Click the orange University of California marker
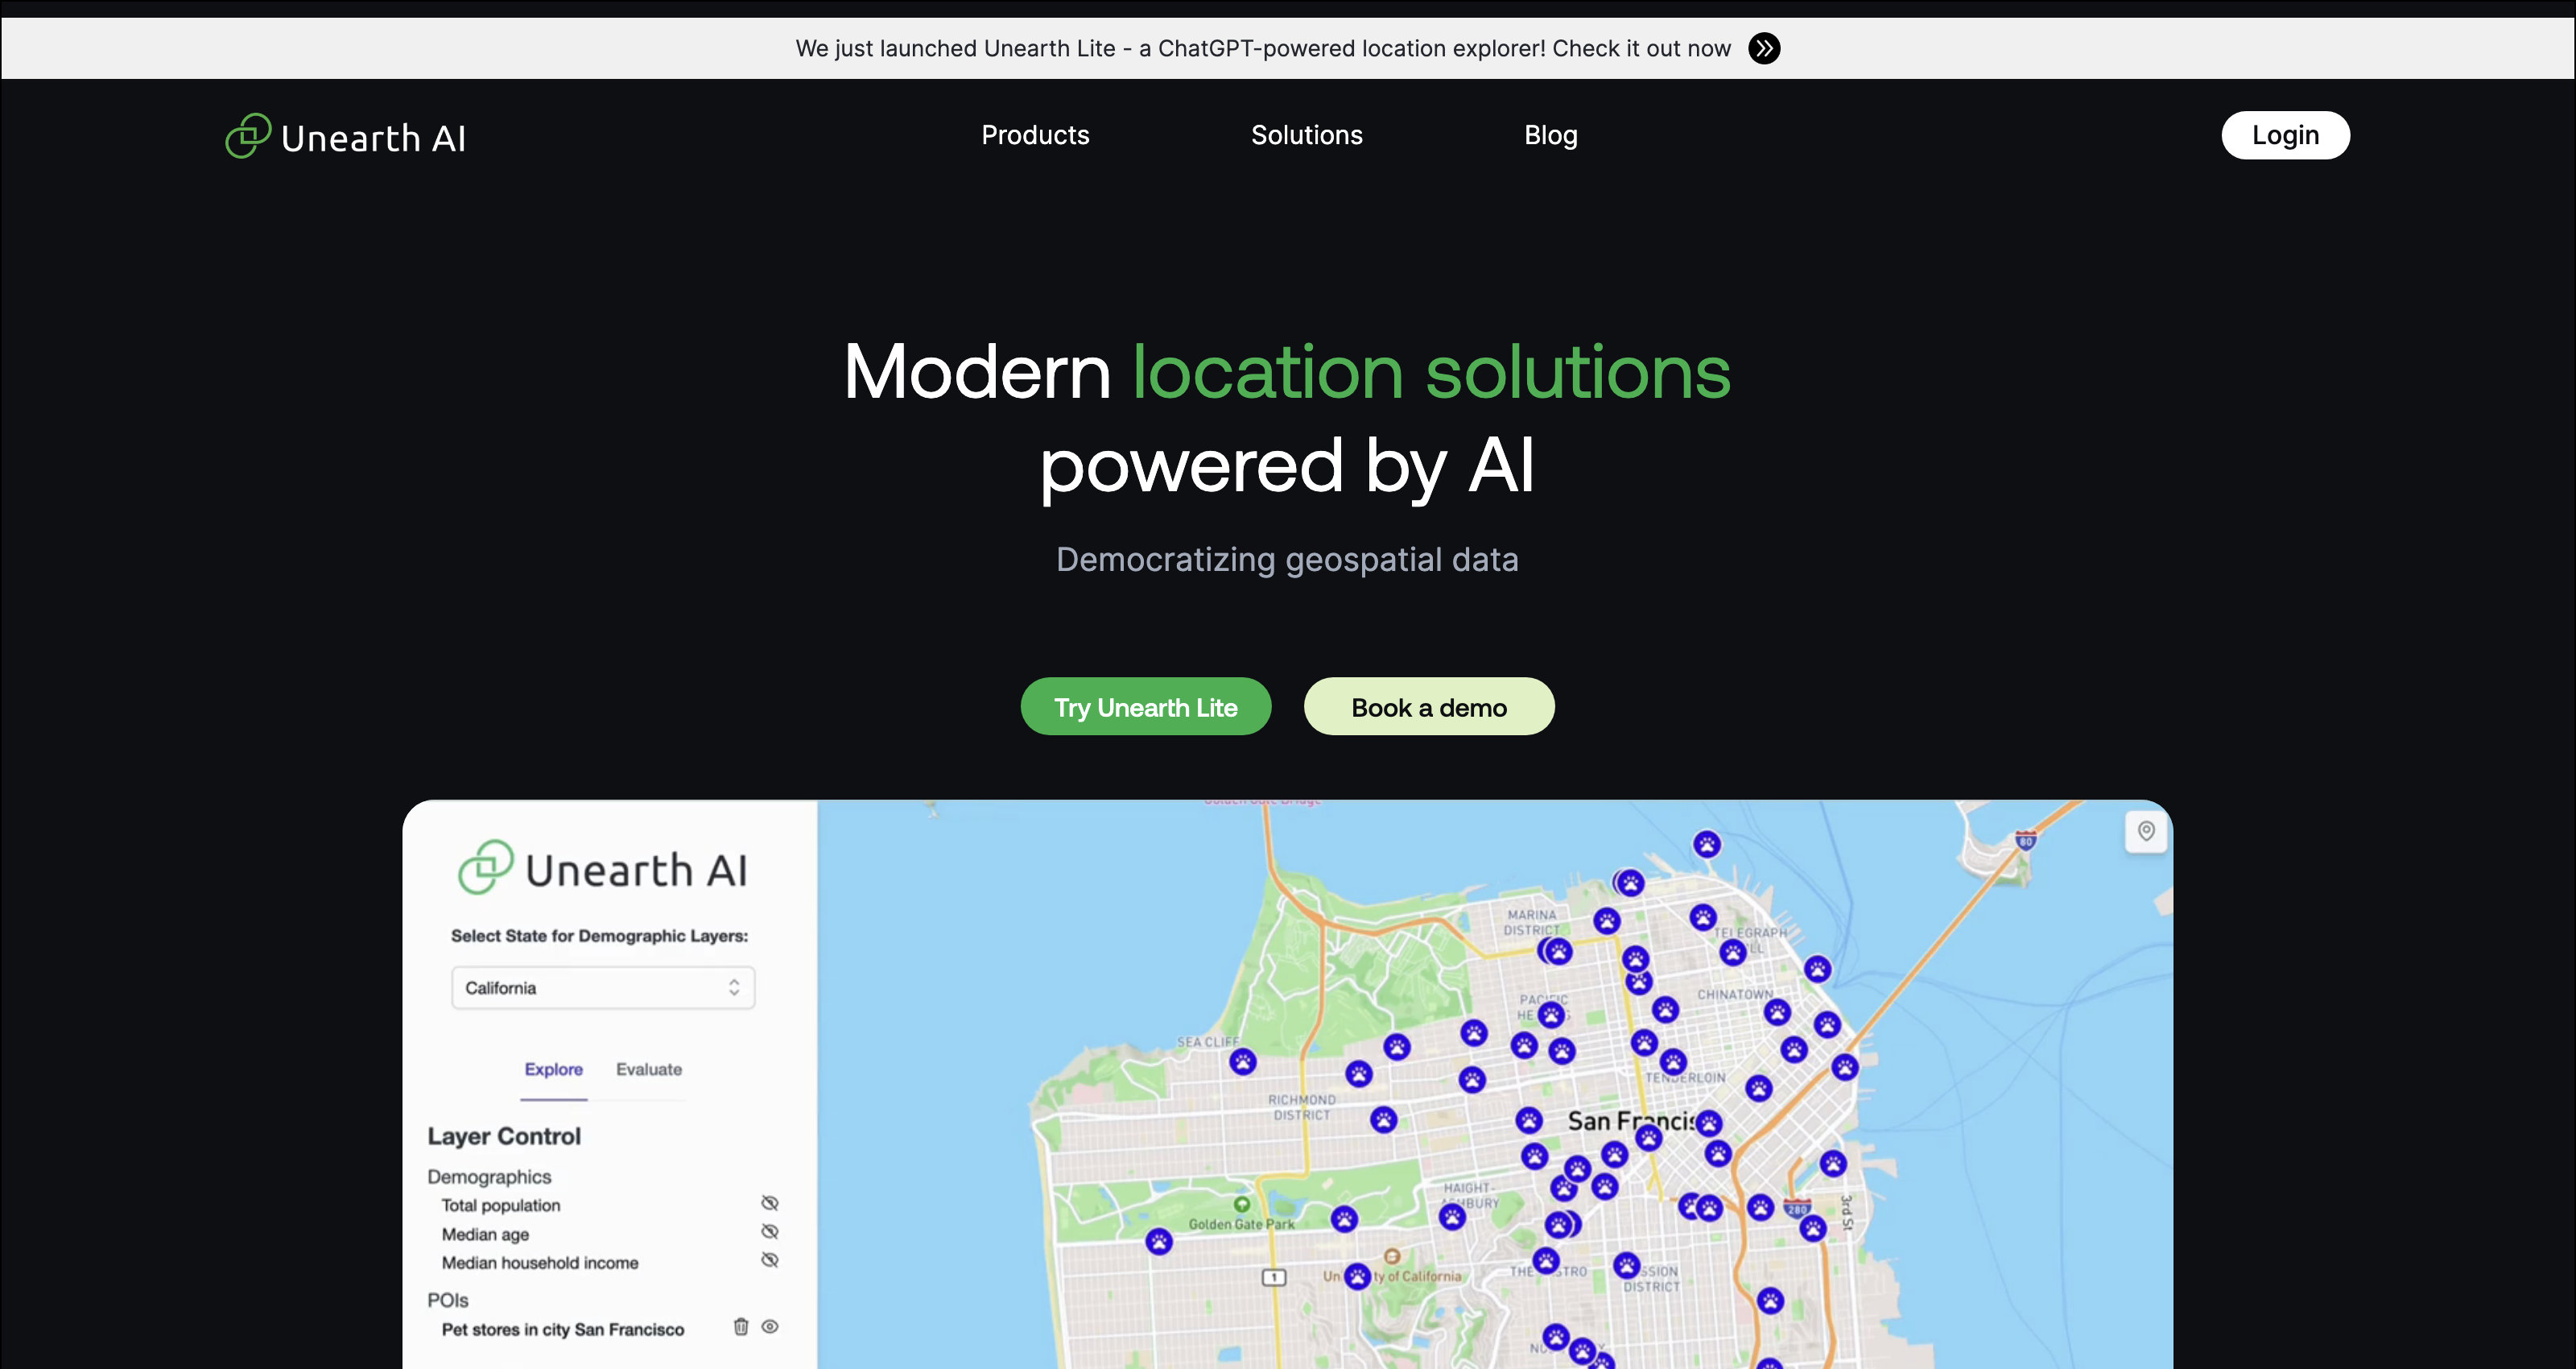This screenshot has width=2576, height=1369. [1392, 1256]
